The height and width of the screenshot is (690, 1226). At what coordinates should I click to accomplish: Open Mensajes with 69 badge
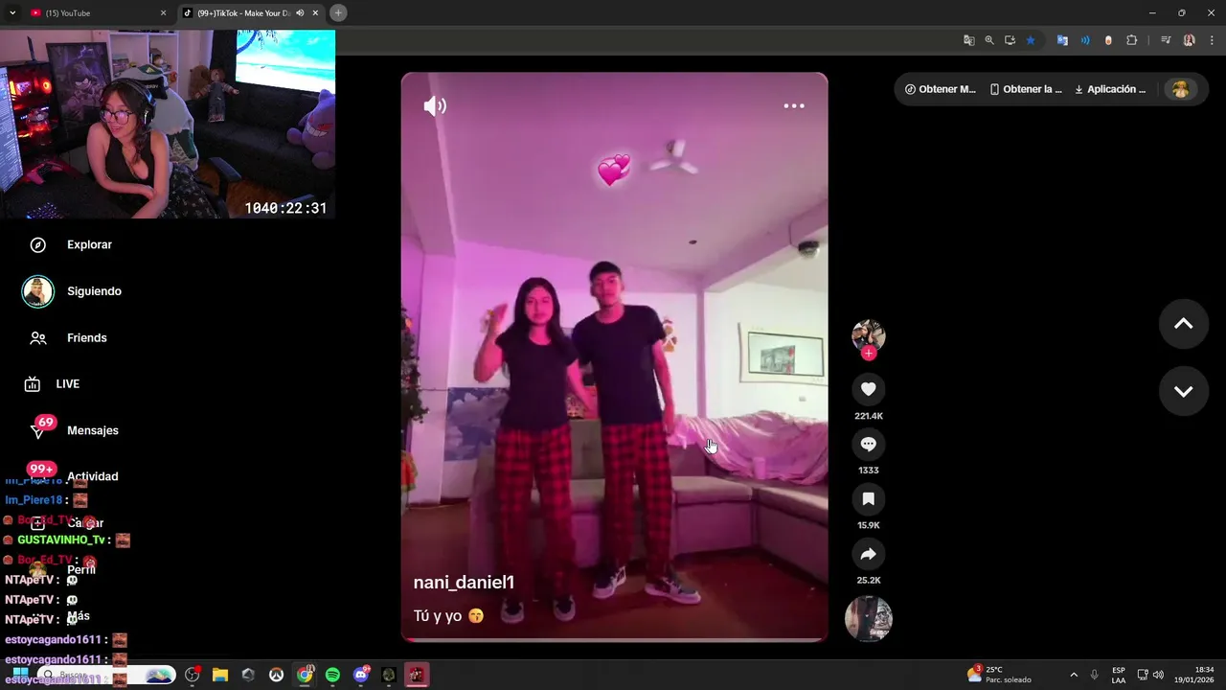point(93,431)
